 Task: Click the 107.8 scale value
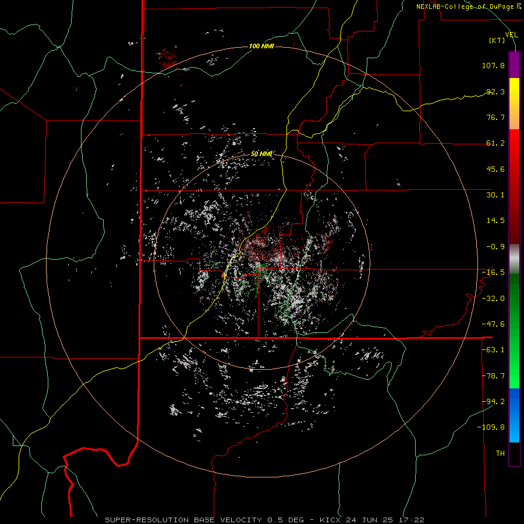click(x=493, y=65)
